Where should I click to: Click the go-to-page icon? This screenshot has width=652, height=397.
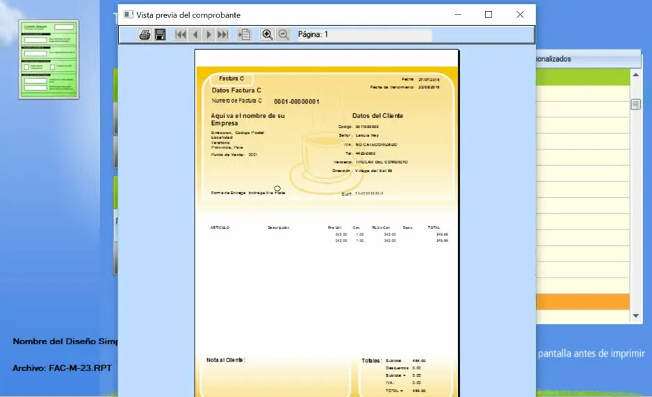[244, 35]
